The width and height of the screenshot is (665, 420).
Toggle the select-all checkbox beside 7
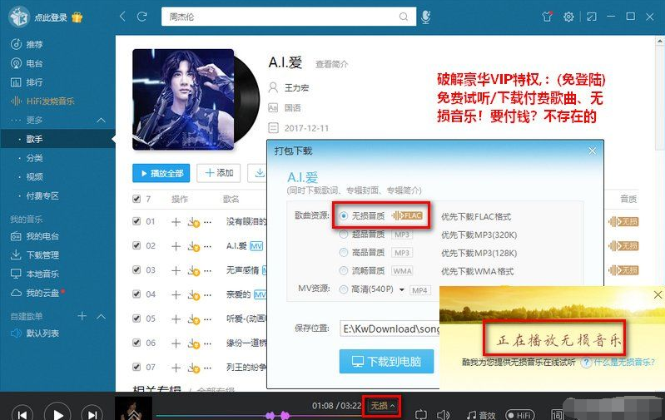pos(136,199)
